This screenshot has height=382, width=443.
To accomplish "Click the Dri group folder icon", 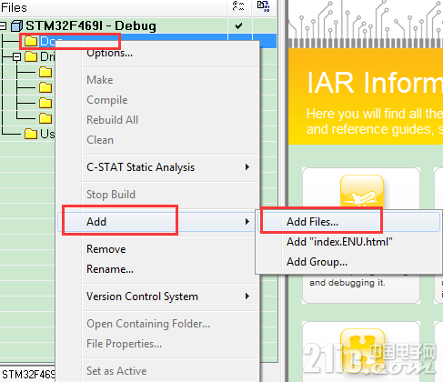I will [x=31, y=56].
